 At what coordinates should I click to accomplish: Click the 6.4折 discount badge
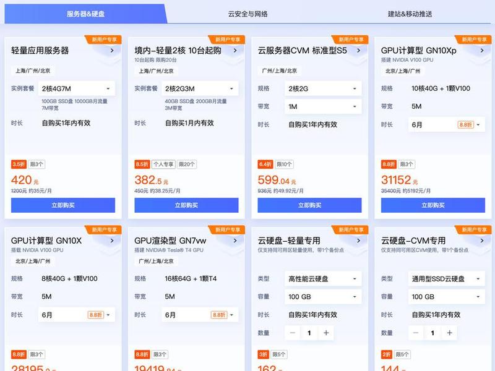pos(265,164)
